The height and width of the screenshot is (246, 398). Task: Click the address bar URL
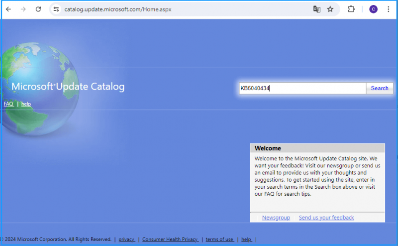click(x=118, y=9)
